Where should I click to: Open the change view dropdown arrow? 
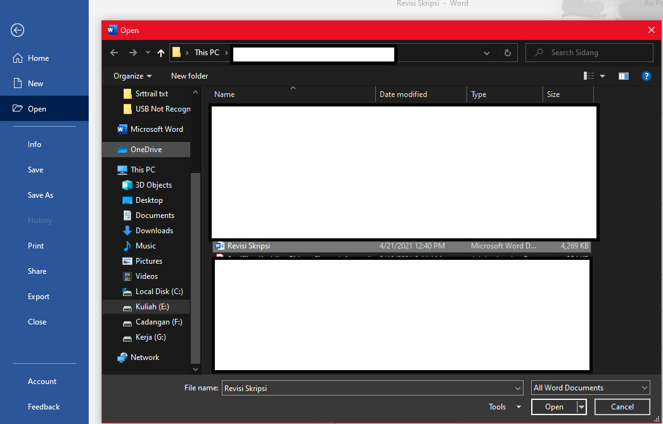602,75
